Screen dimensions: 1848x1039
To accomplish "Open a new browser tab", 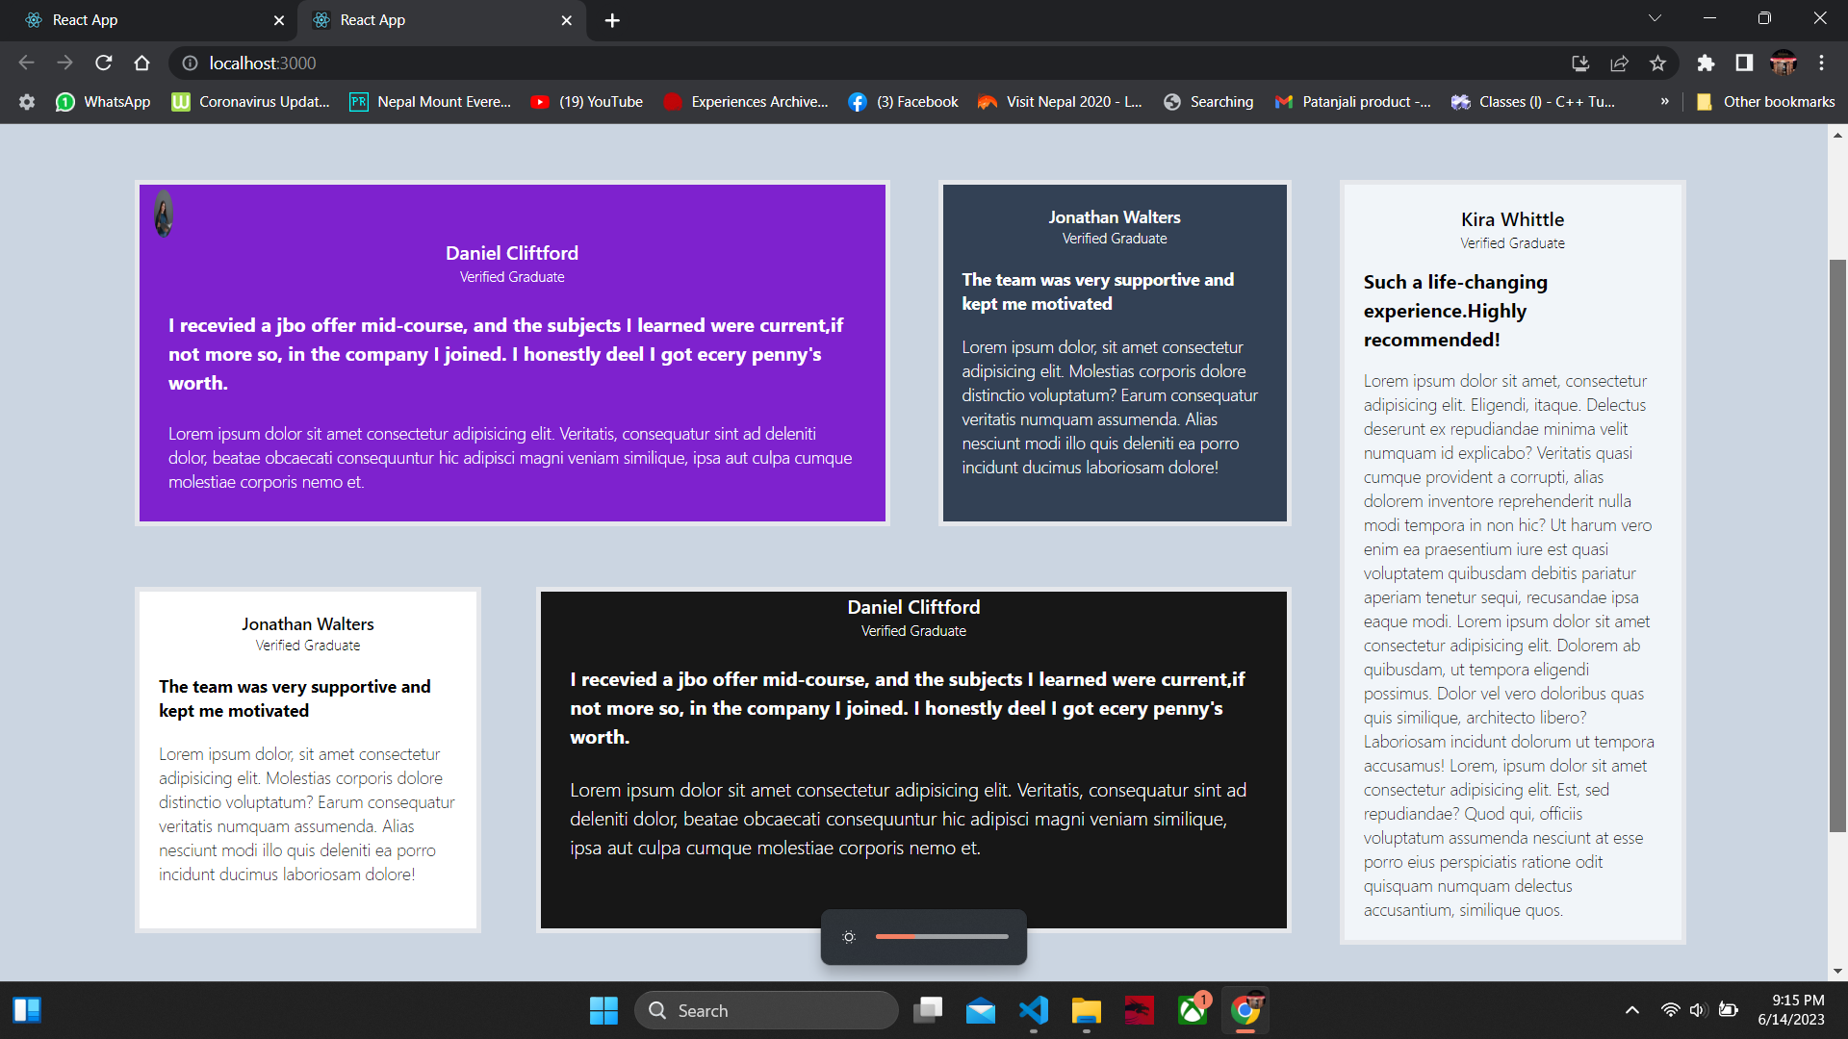I will [612, 20].
